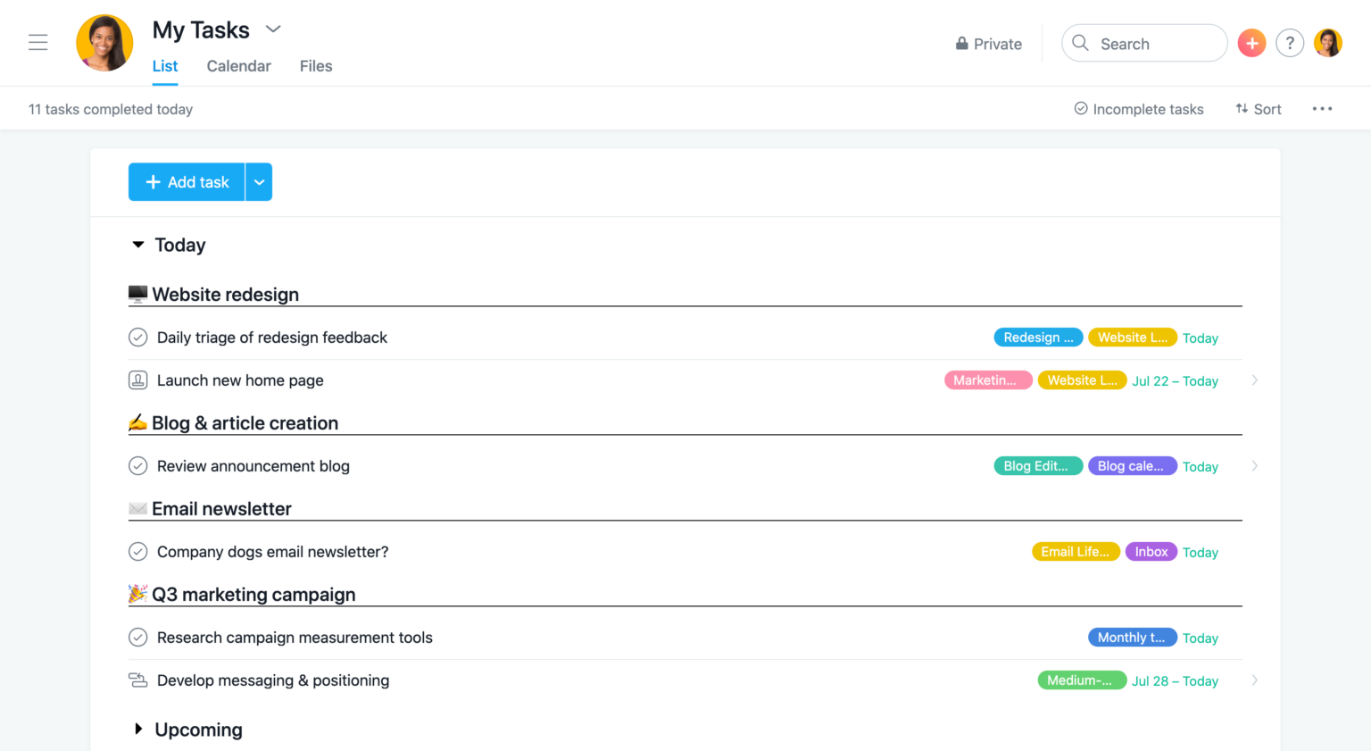Select the purple Inbox tag
1371x751 pixels.
(1151, 551)
